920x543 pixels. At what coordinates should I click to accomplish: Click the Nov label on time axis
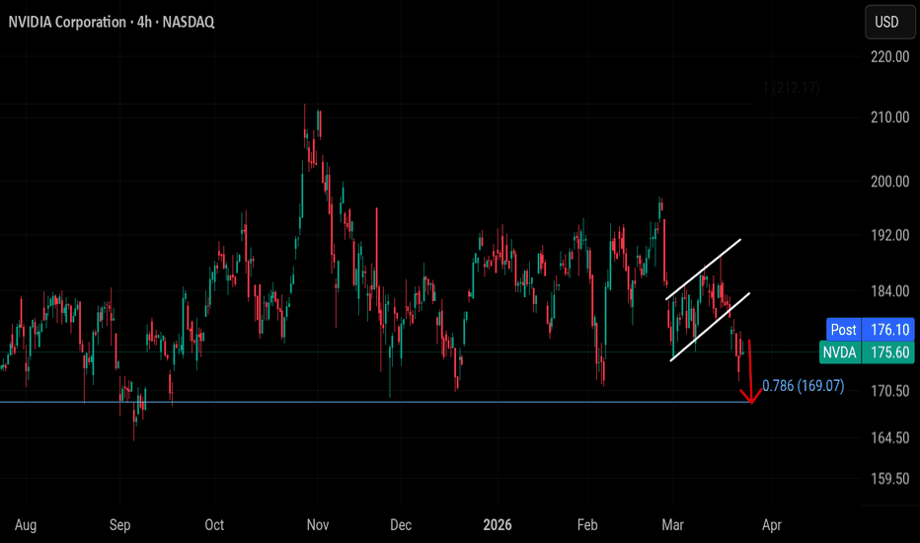(317, 523)
